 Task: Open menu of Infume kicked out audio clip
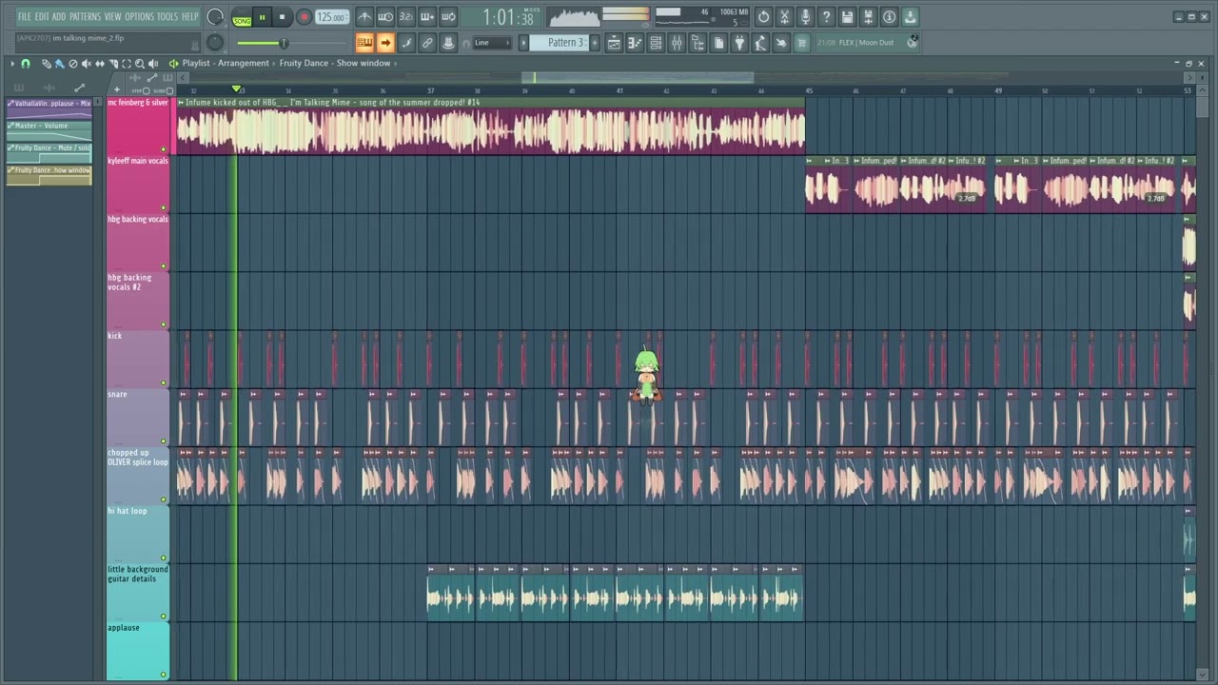(x=181, y=103)
